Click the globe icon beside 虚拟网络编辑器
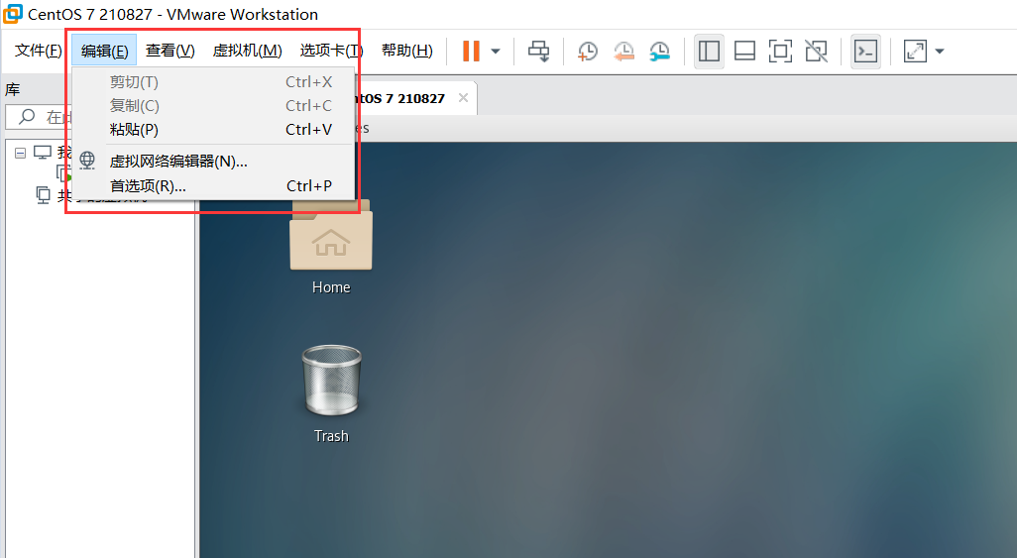 pos(87,161)
